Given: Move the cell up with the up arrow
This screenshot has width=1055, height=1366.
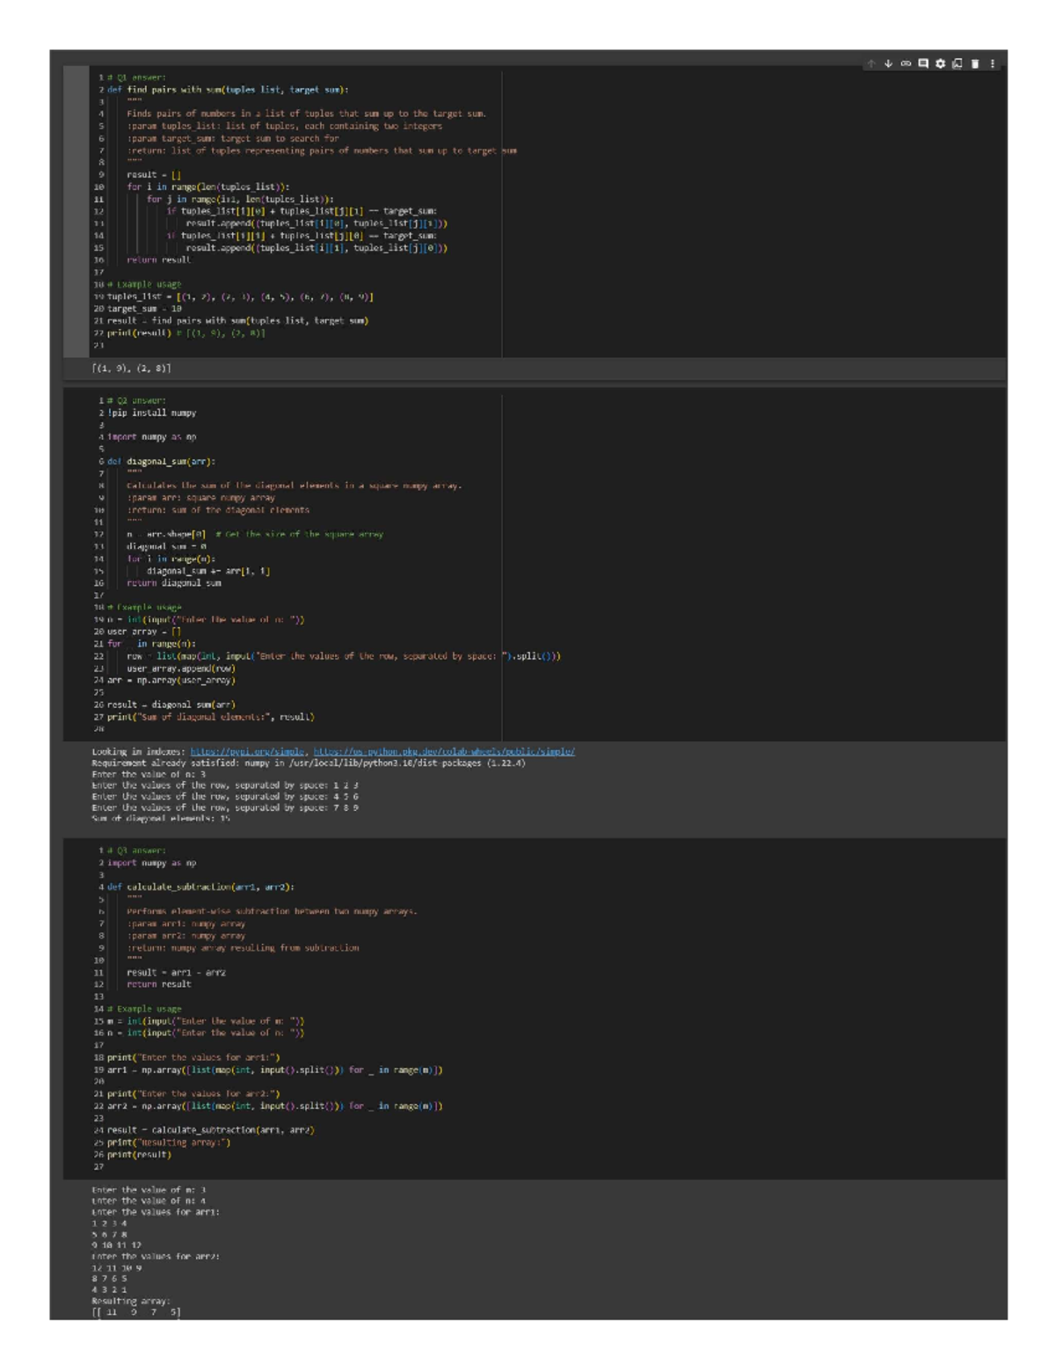Looking at the screenshot, I should pyautogui.click(x=871, y=63).
